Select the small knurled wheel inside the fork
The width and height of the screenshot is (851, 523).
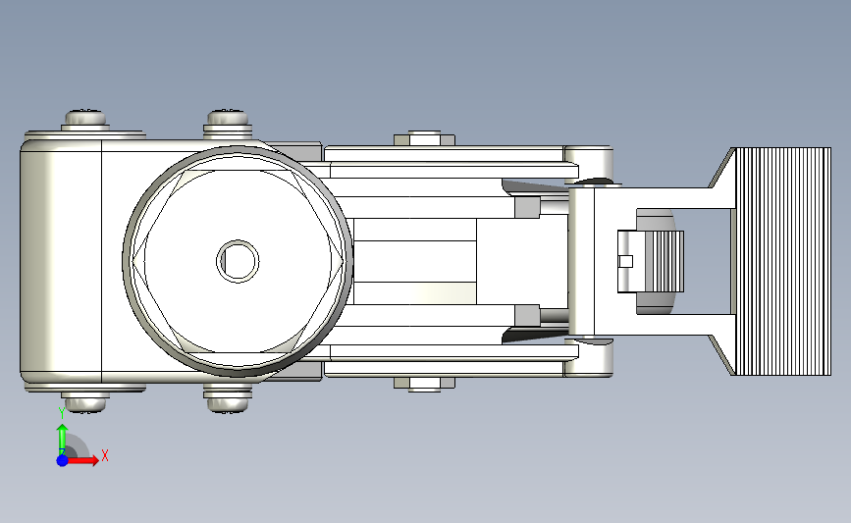(x=666, y=261)
